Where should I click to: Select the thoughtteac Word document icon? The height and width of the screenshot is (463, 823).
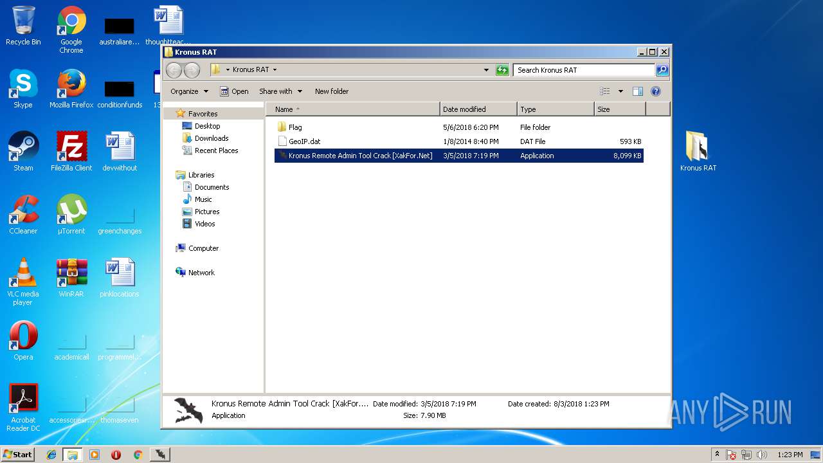pos(168,26)
